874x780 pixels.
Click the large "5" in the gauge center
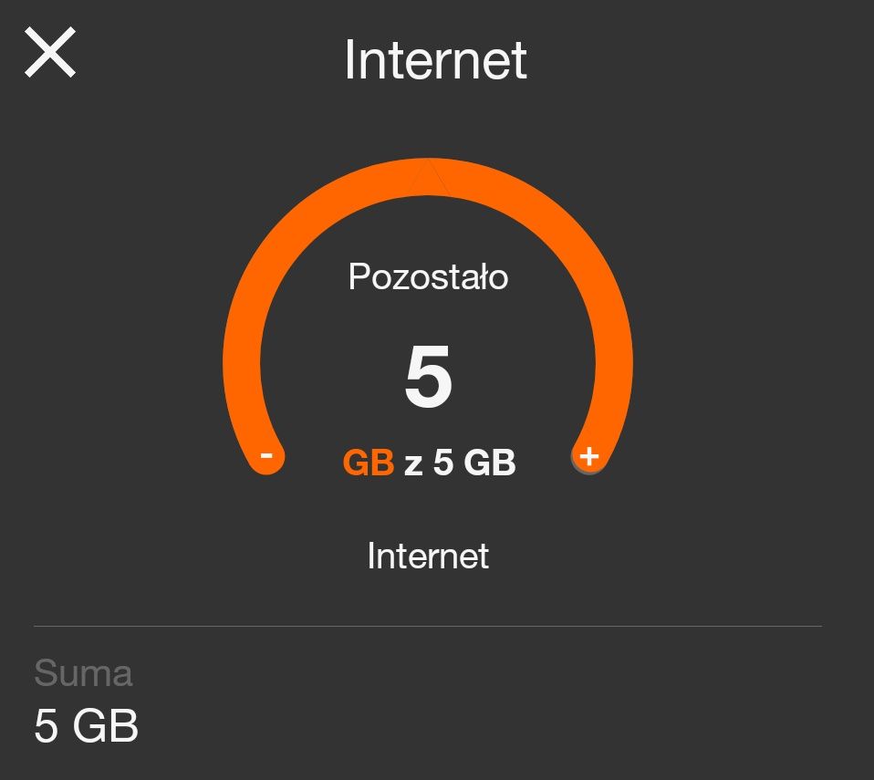(x=428, y=379)
